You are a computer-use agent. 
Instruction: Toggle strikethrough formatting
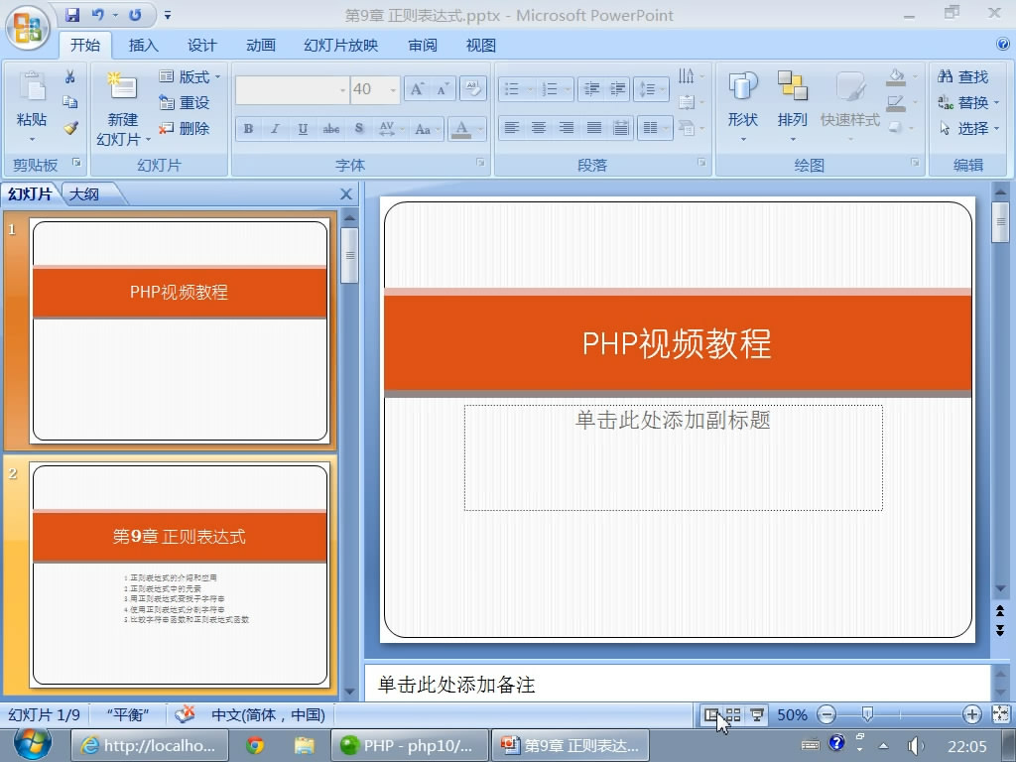coord(331,129)
